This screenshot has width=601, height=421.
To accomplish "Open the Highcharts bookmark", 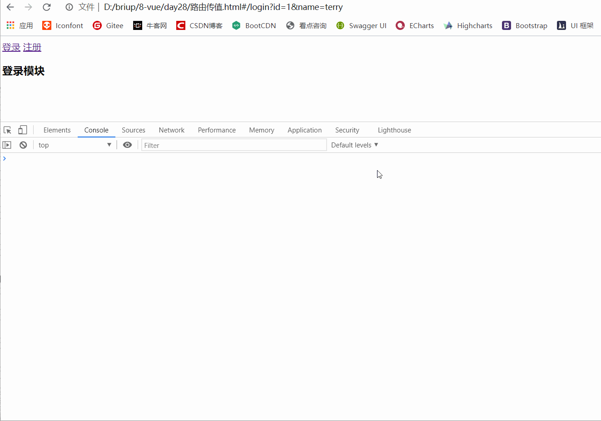I will tap(468, 25).
